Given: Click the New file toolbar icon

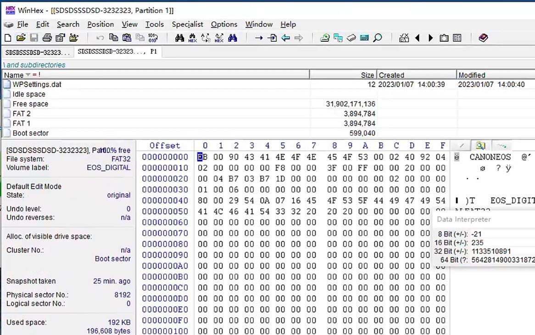Looking at the screenshot, I should (x=8, y=38).
